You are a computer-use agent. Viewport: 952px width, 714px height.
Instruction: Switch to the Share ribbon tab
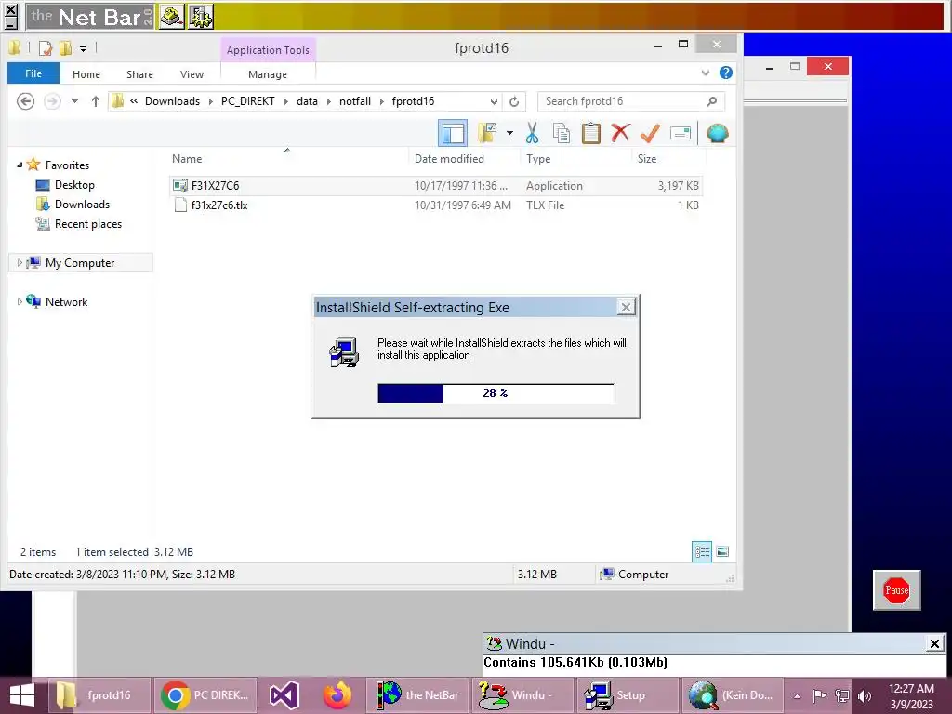139,74
